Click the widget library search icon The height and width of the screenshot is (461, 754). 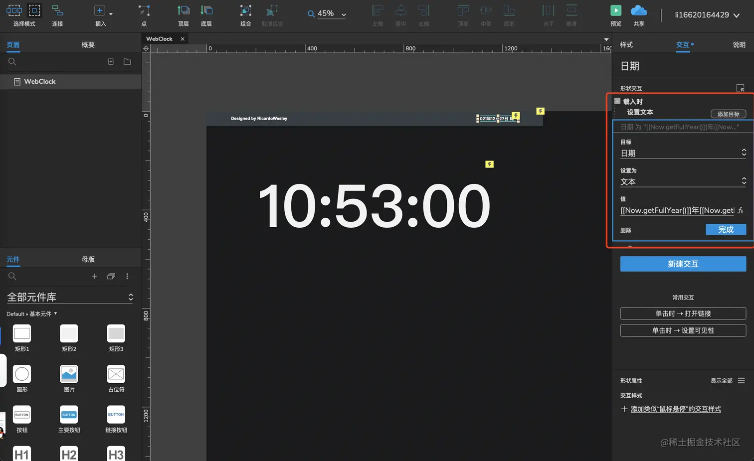pos(12,277)
